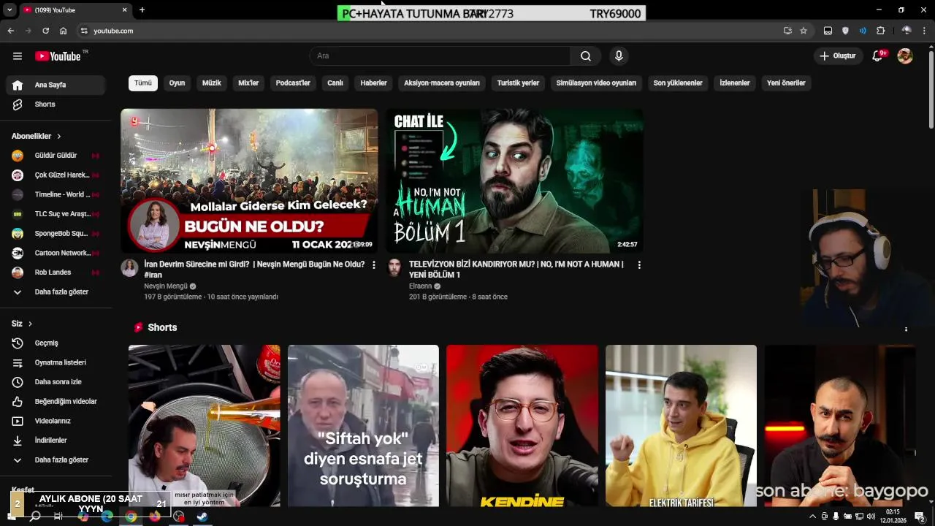
Task: Reload the page with refresh icon
Action: 45,31
